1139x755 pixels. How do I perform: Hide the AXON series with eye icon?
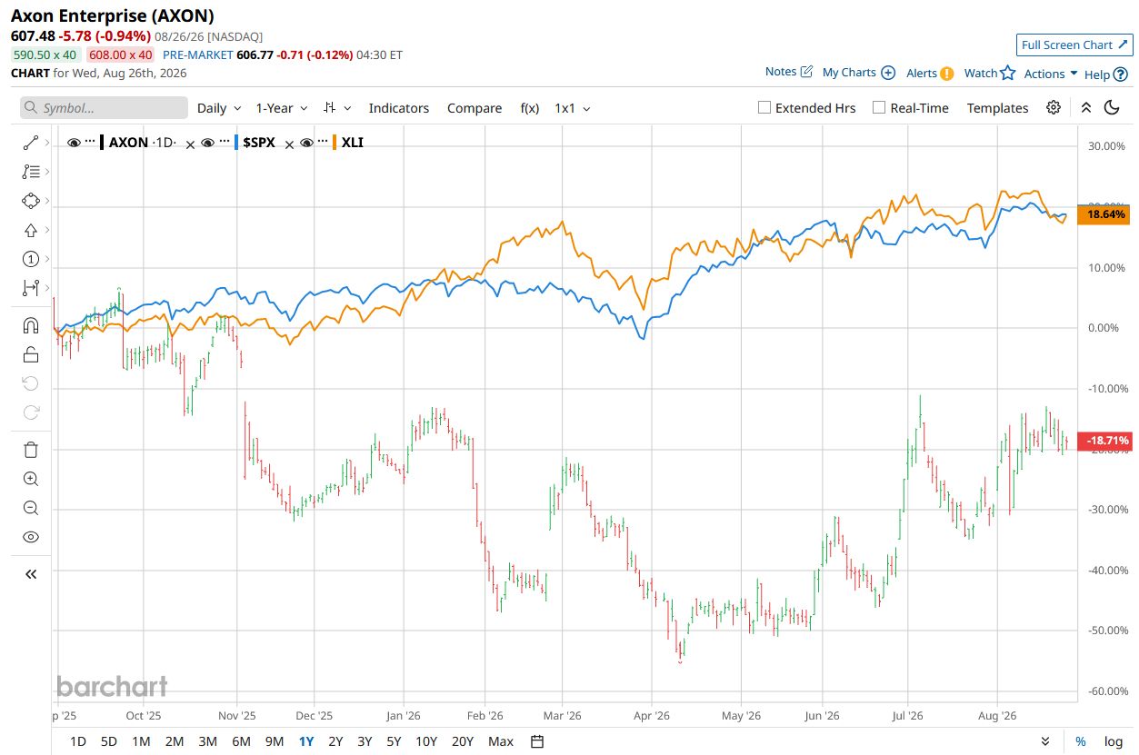click(75, 143)
